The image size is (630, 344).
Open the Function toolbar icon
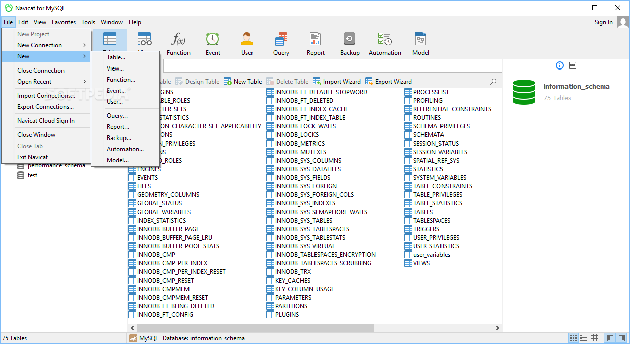point(178,44)
